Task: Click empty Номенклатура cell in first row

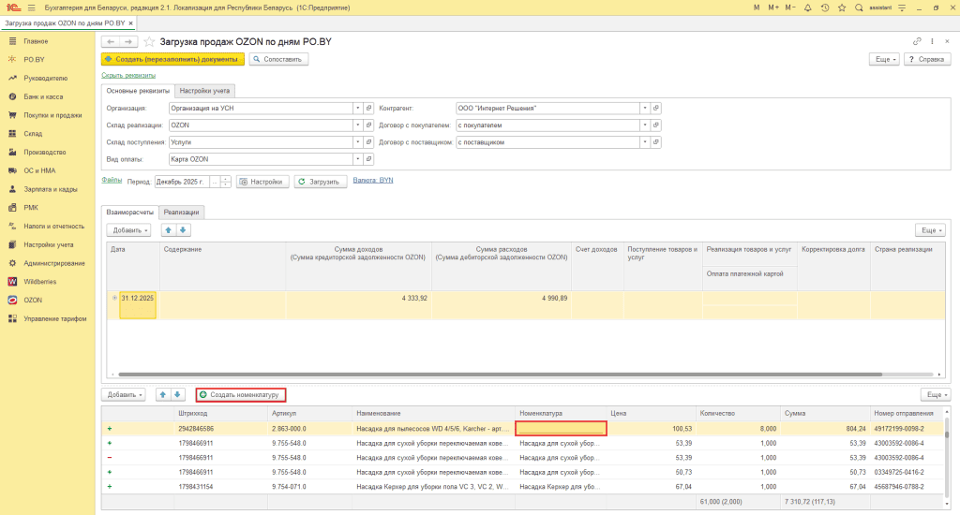Action: 561,428
